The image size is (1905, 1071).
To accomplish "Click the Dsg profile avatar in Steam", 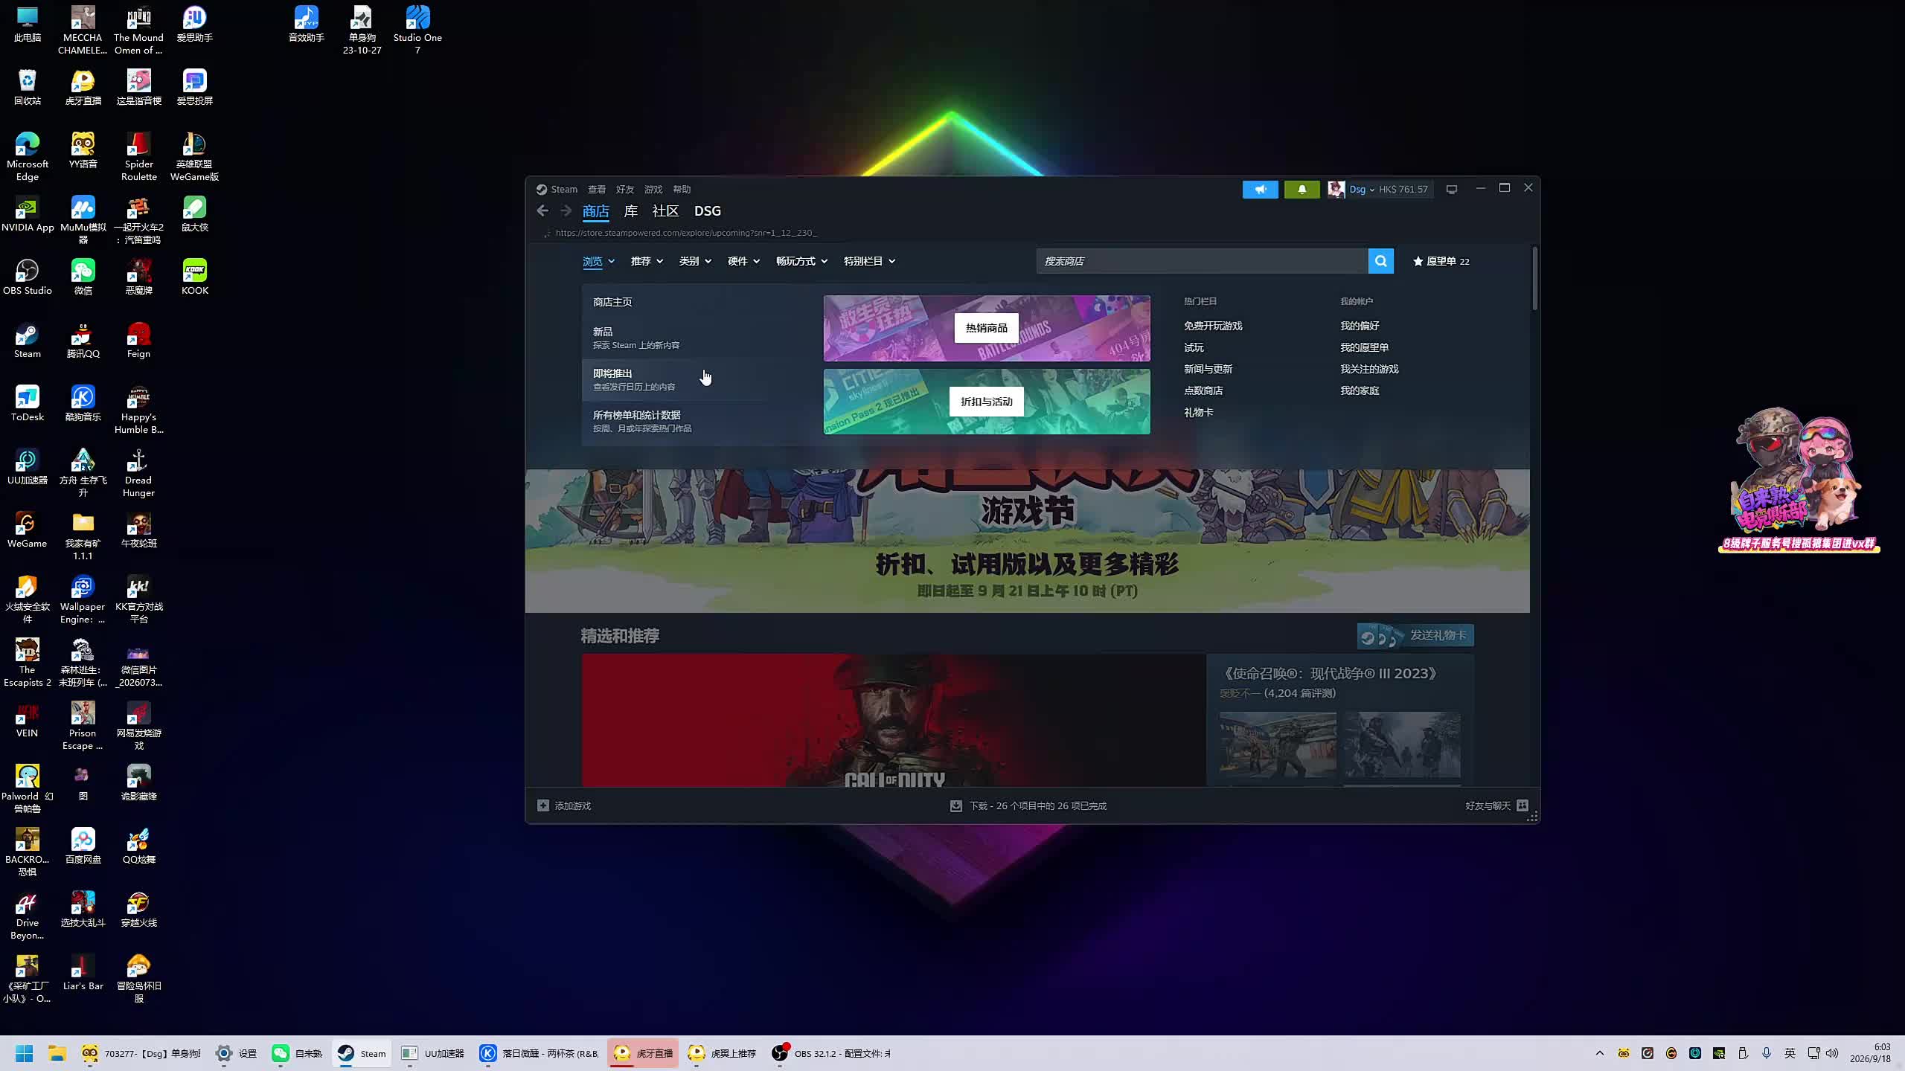I will point(1336,190).
